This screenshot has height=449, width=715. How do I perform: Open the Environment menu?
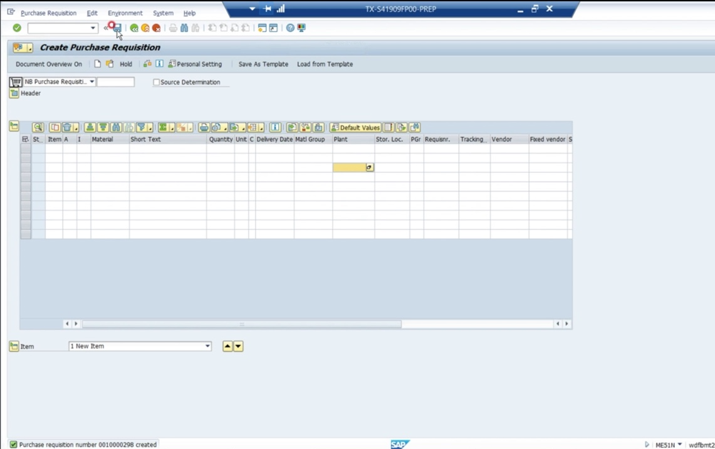[125, 13]
